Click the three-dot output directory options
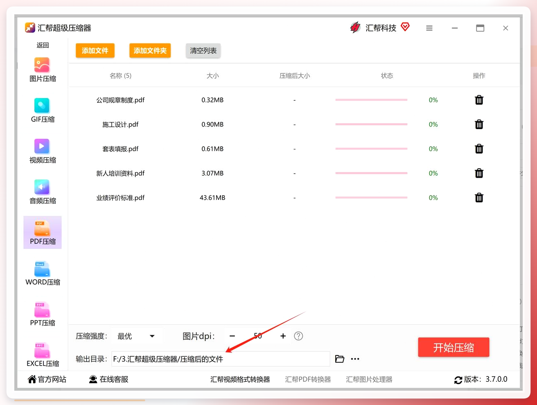Viewport: 537px width, 405px height. pos(355,359)
